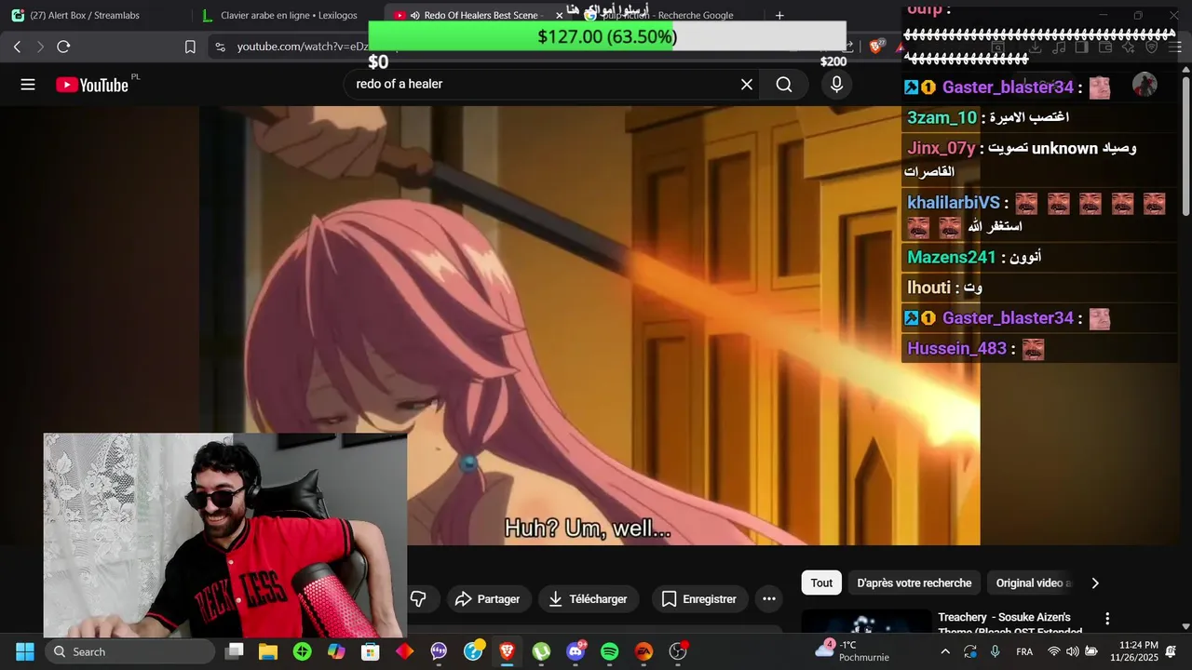Open the clock showing 11:24 PM
1192x670 pixels.
pyautogui.click(x=1133, y=651)
